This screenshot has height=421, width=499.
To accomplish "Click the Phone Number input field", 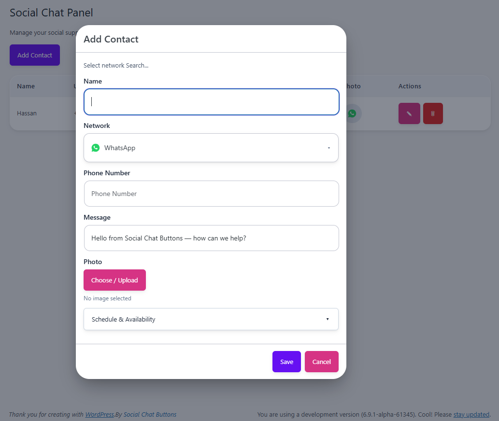I will (211, 193).
